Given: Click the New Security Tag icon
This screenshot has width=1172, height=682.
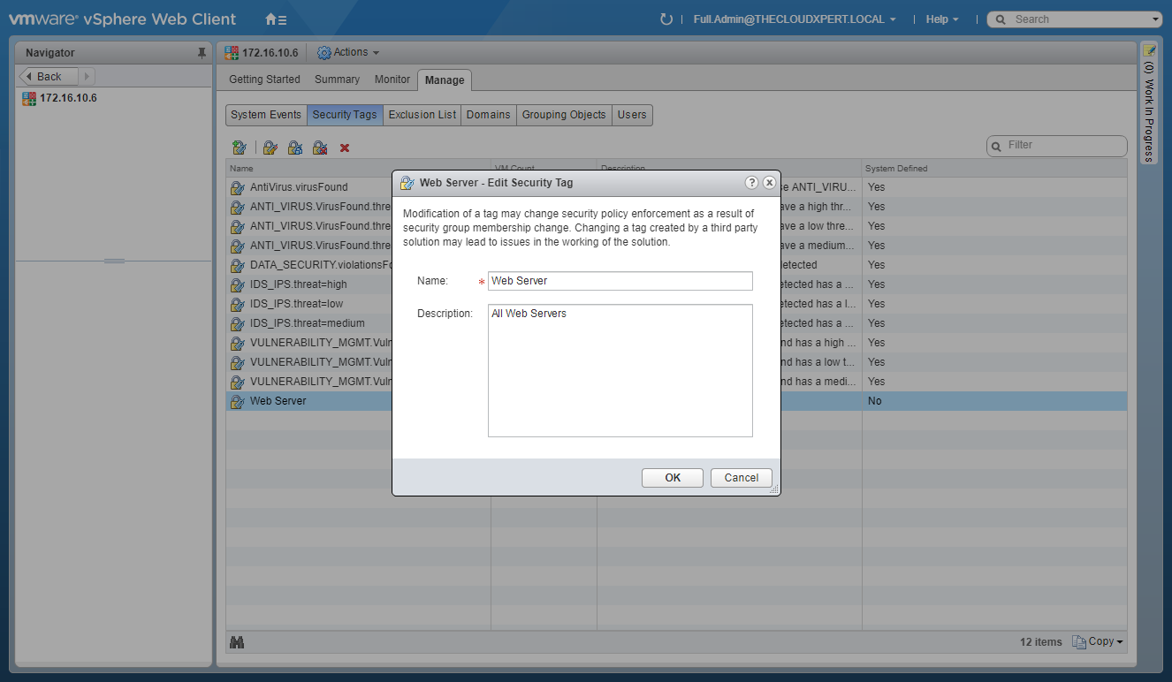Looking at the screenshot, I should (x=239, y=148).
